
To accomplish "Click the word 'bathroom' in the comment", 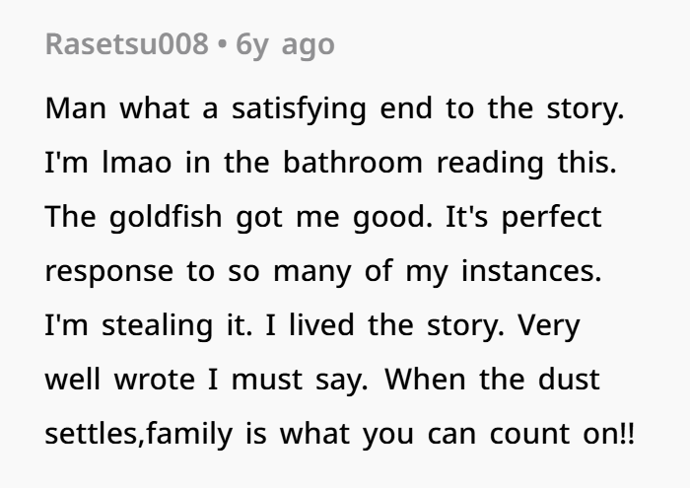I will click(x=353, y=163).
